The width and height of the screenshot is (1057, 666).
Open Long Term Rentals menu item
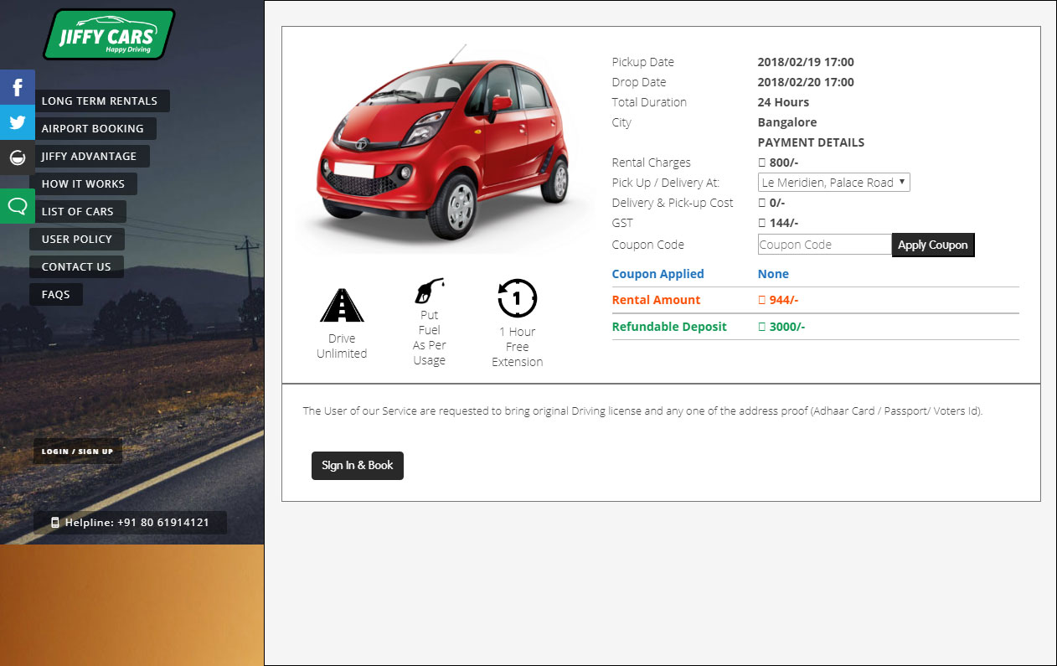click(x=100, y=101)
